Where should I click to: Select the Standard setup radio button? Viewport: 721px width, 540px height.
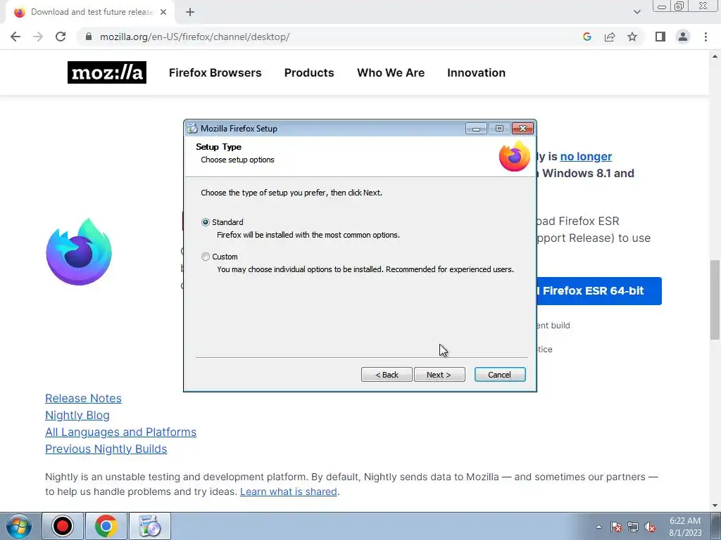coord(206,222)
